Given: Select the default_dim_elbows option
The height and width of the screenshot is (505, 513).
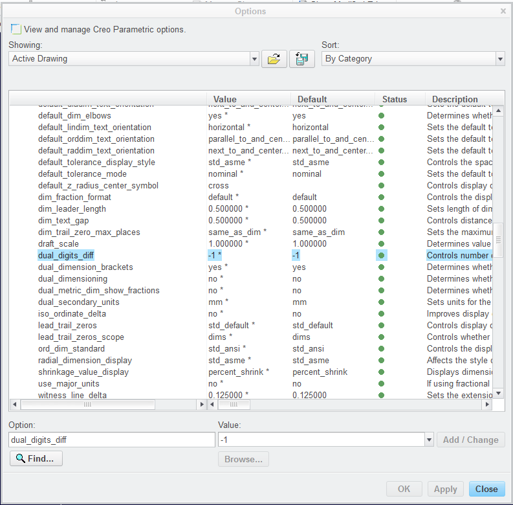Looking at the screenshot, I should pyautogui.click(x=74, y=116).
